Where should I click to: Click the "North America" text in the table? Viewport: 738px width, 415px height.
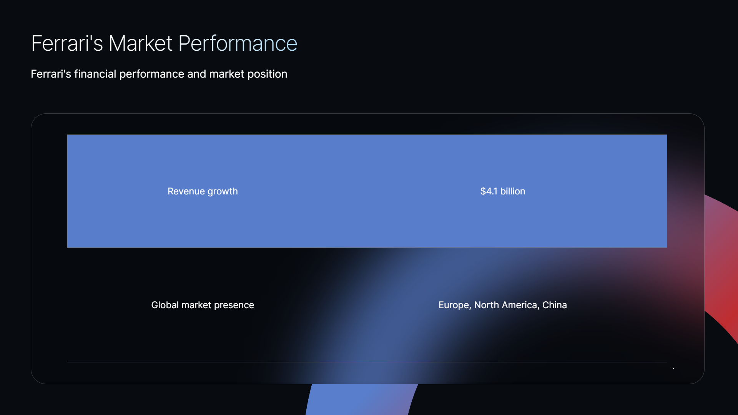click(505, 305)
